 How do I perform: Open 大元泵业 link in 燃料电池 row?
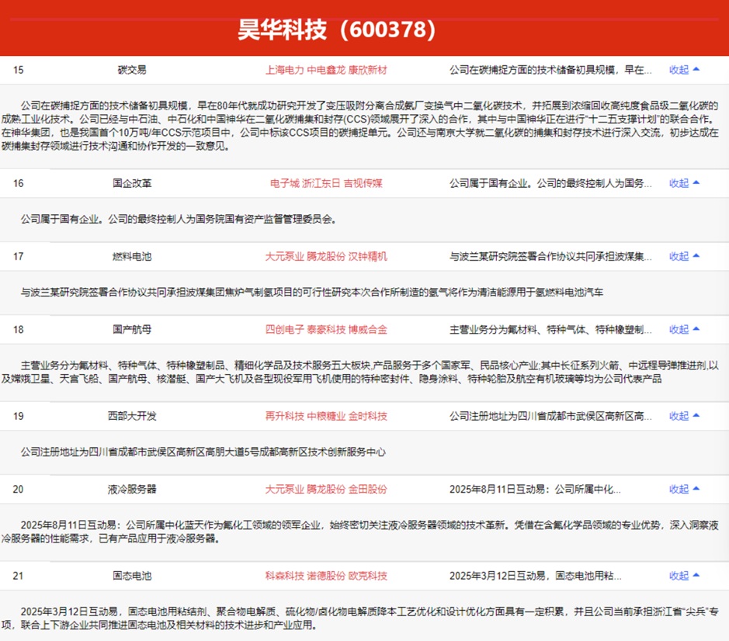click(284, 256)
